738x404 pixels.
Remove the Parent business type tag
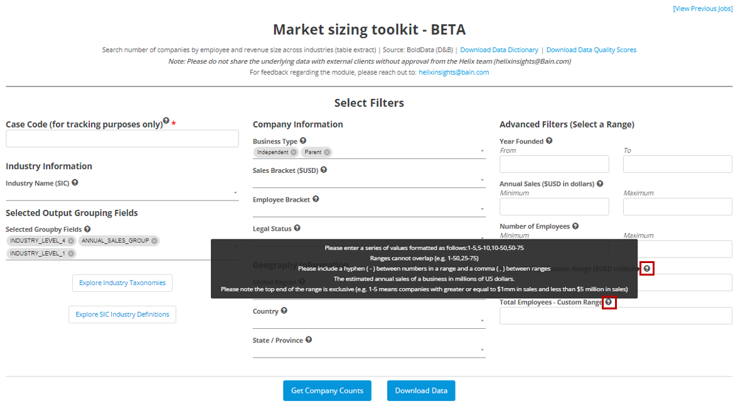pyautogui.click(x=327, y=152)
